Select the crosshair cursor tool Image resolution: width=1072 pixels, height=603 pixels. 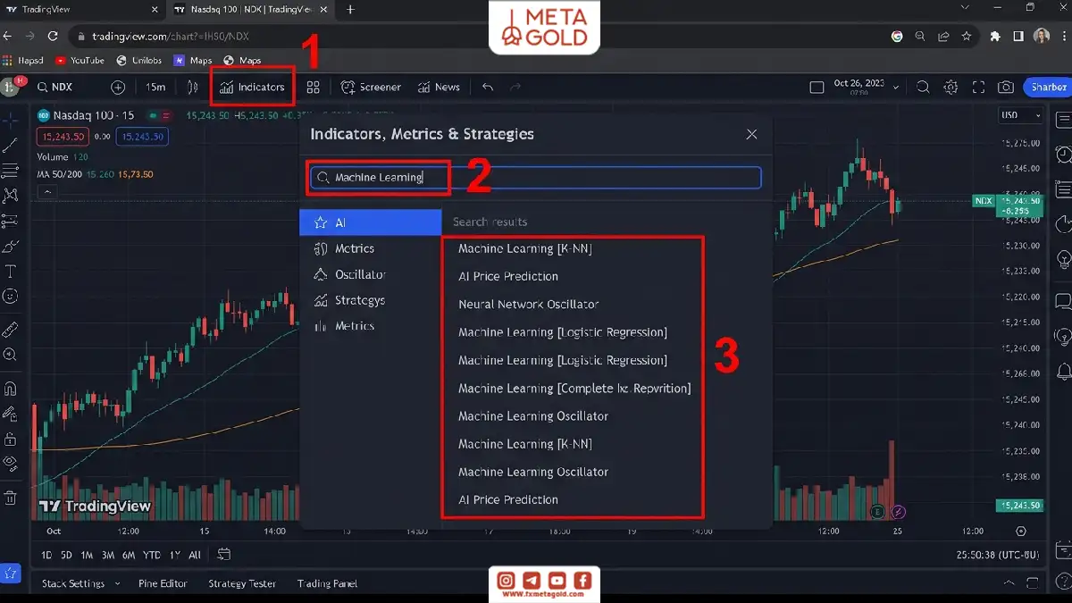pyautogui.click(x=11, y=119)
